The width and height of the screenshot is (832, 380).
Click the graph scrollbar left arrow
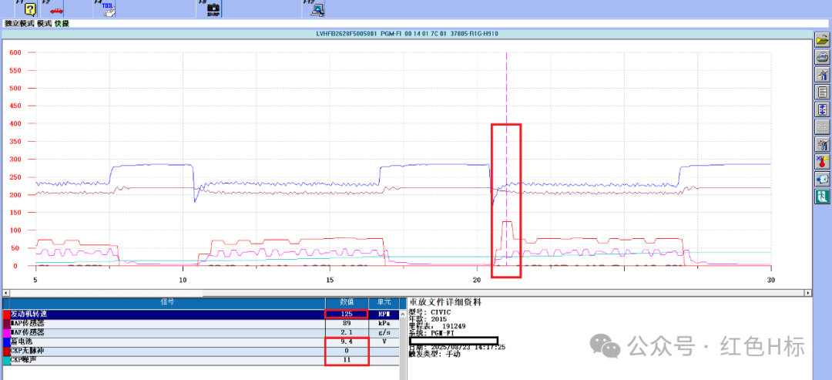point(5,292)
